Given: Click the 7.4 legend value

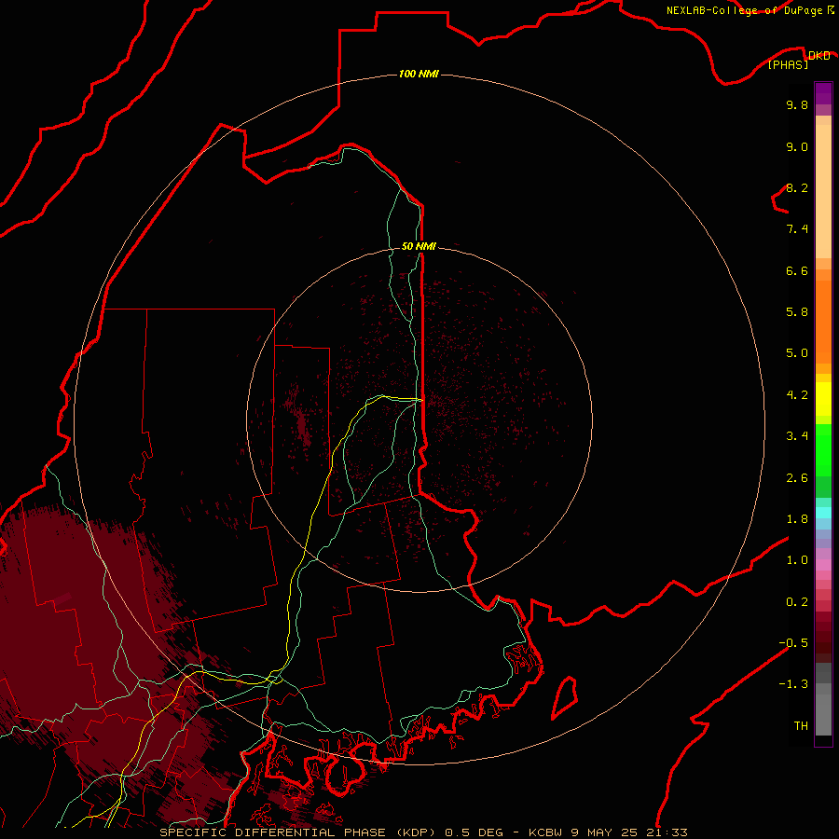Looking at the screenshot, I should [x=797, y=229].
